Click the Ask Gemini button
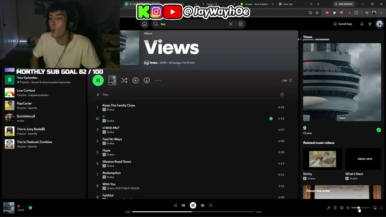Viewport: 386px width, 217px height. pos(343,4)
